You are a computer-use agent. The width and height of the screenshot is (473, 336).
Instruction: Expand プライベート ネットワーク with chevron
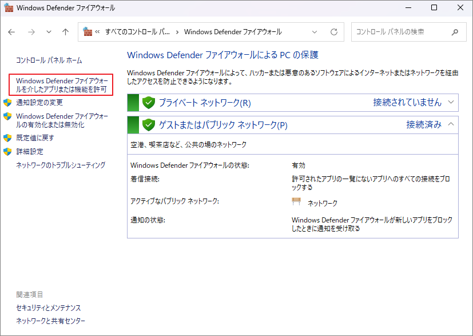pos(451,102)
